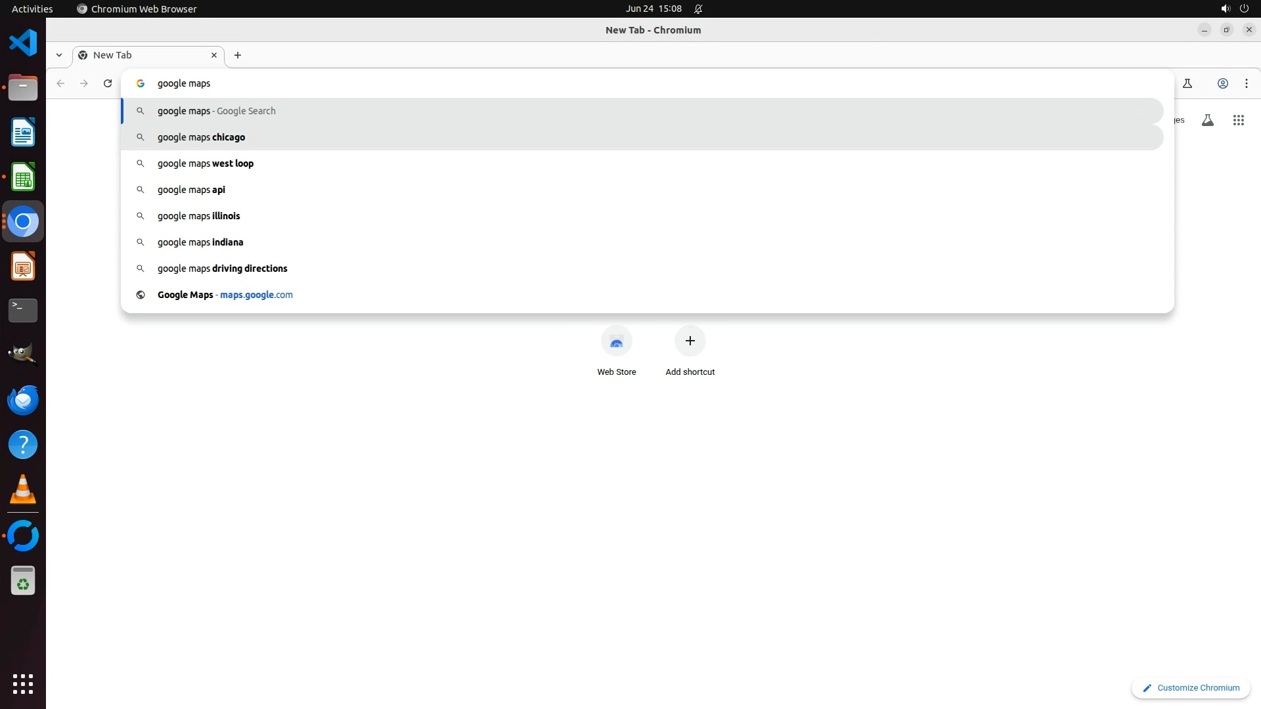Expand the tab search dropdown arrow

tap(59, 55)
